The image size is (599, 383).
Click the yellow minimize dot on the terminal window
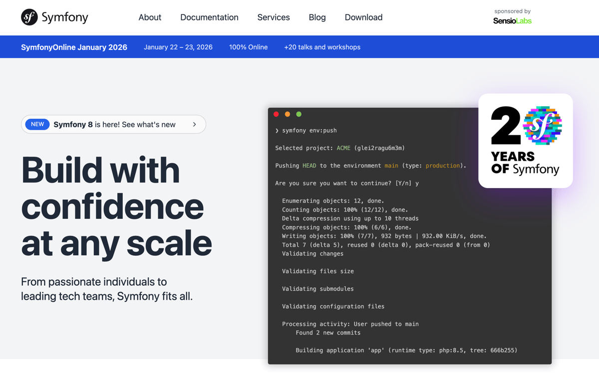[287, 114]
